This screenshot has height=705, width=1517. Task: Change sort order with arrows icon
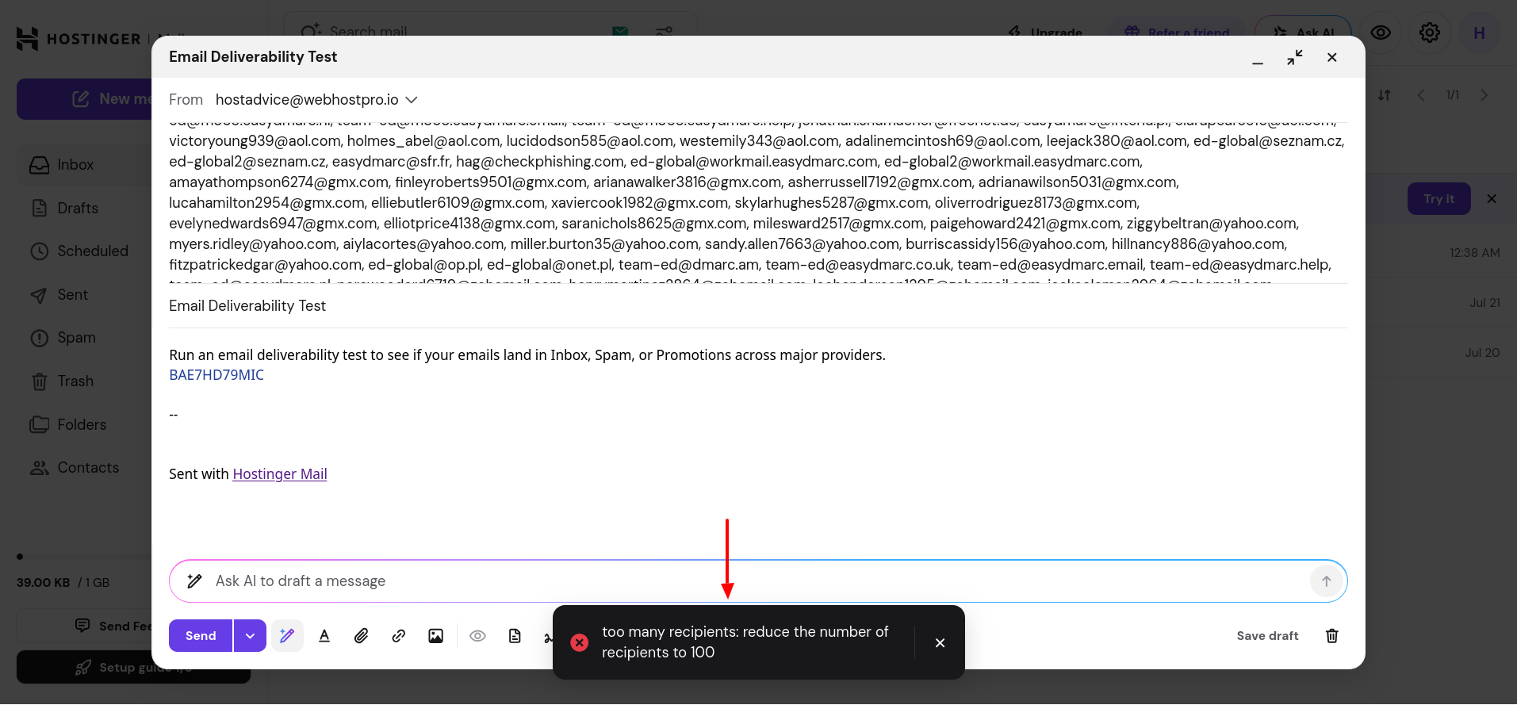click(x=1385, y=95)
